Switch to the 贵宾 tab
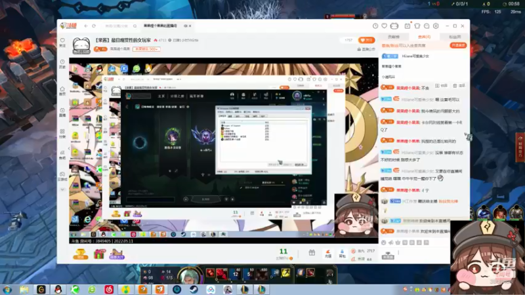 point(424,37)
